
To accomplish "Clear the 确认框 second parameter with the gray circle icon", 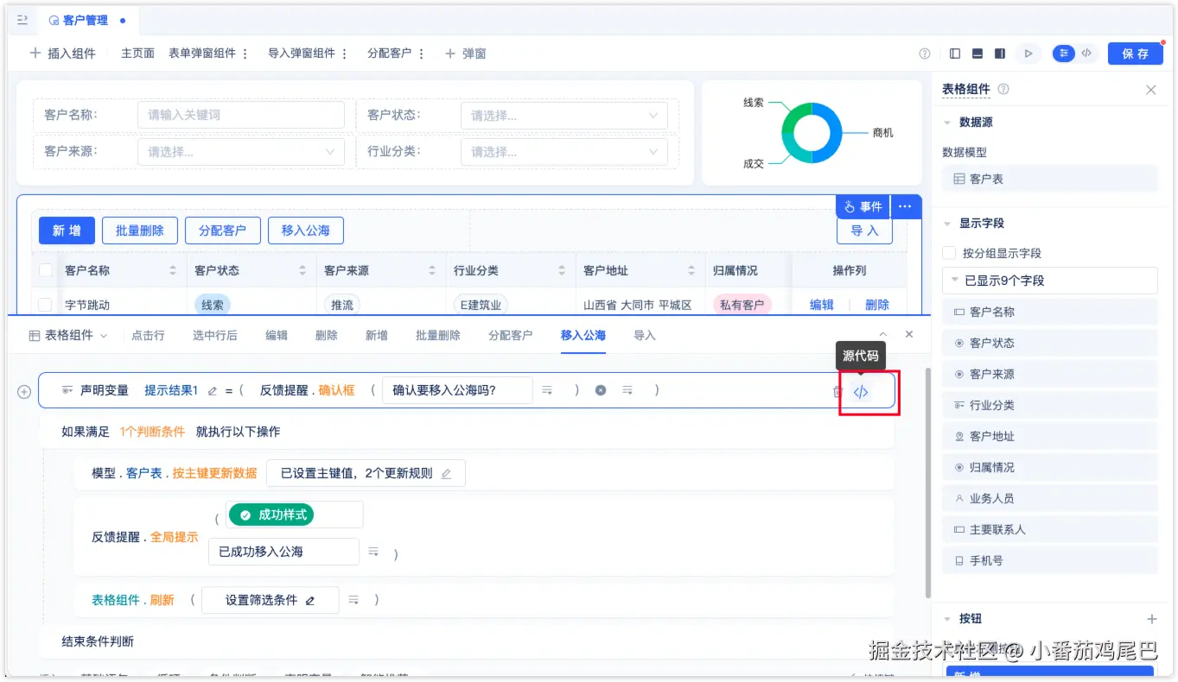I will click(x=601, y=391).
